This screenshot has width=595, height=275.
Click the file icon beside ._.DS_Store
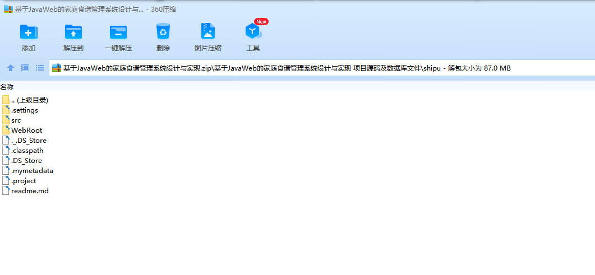point(6,140)
